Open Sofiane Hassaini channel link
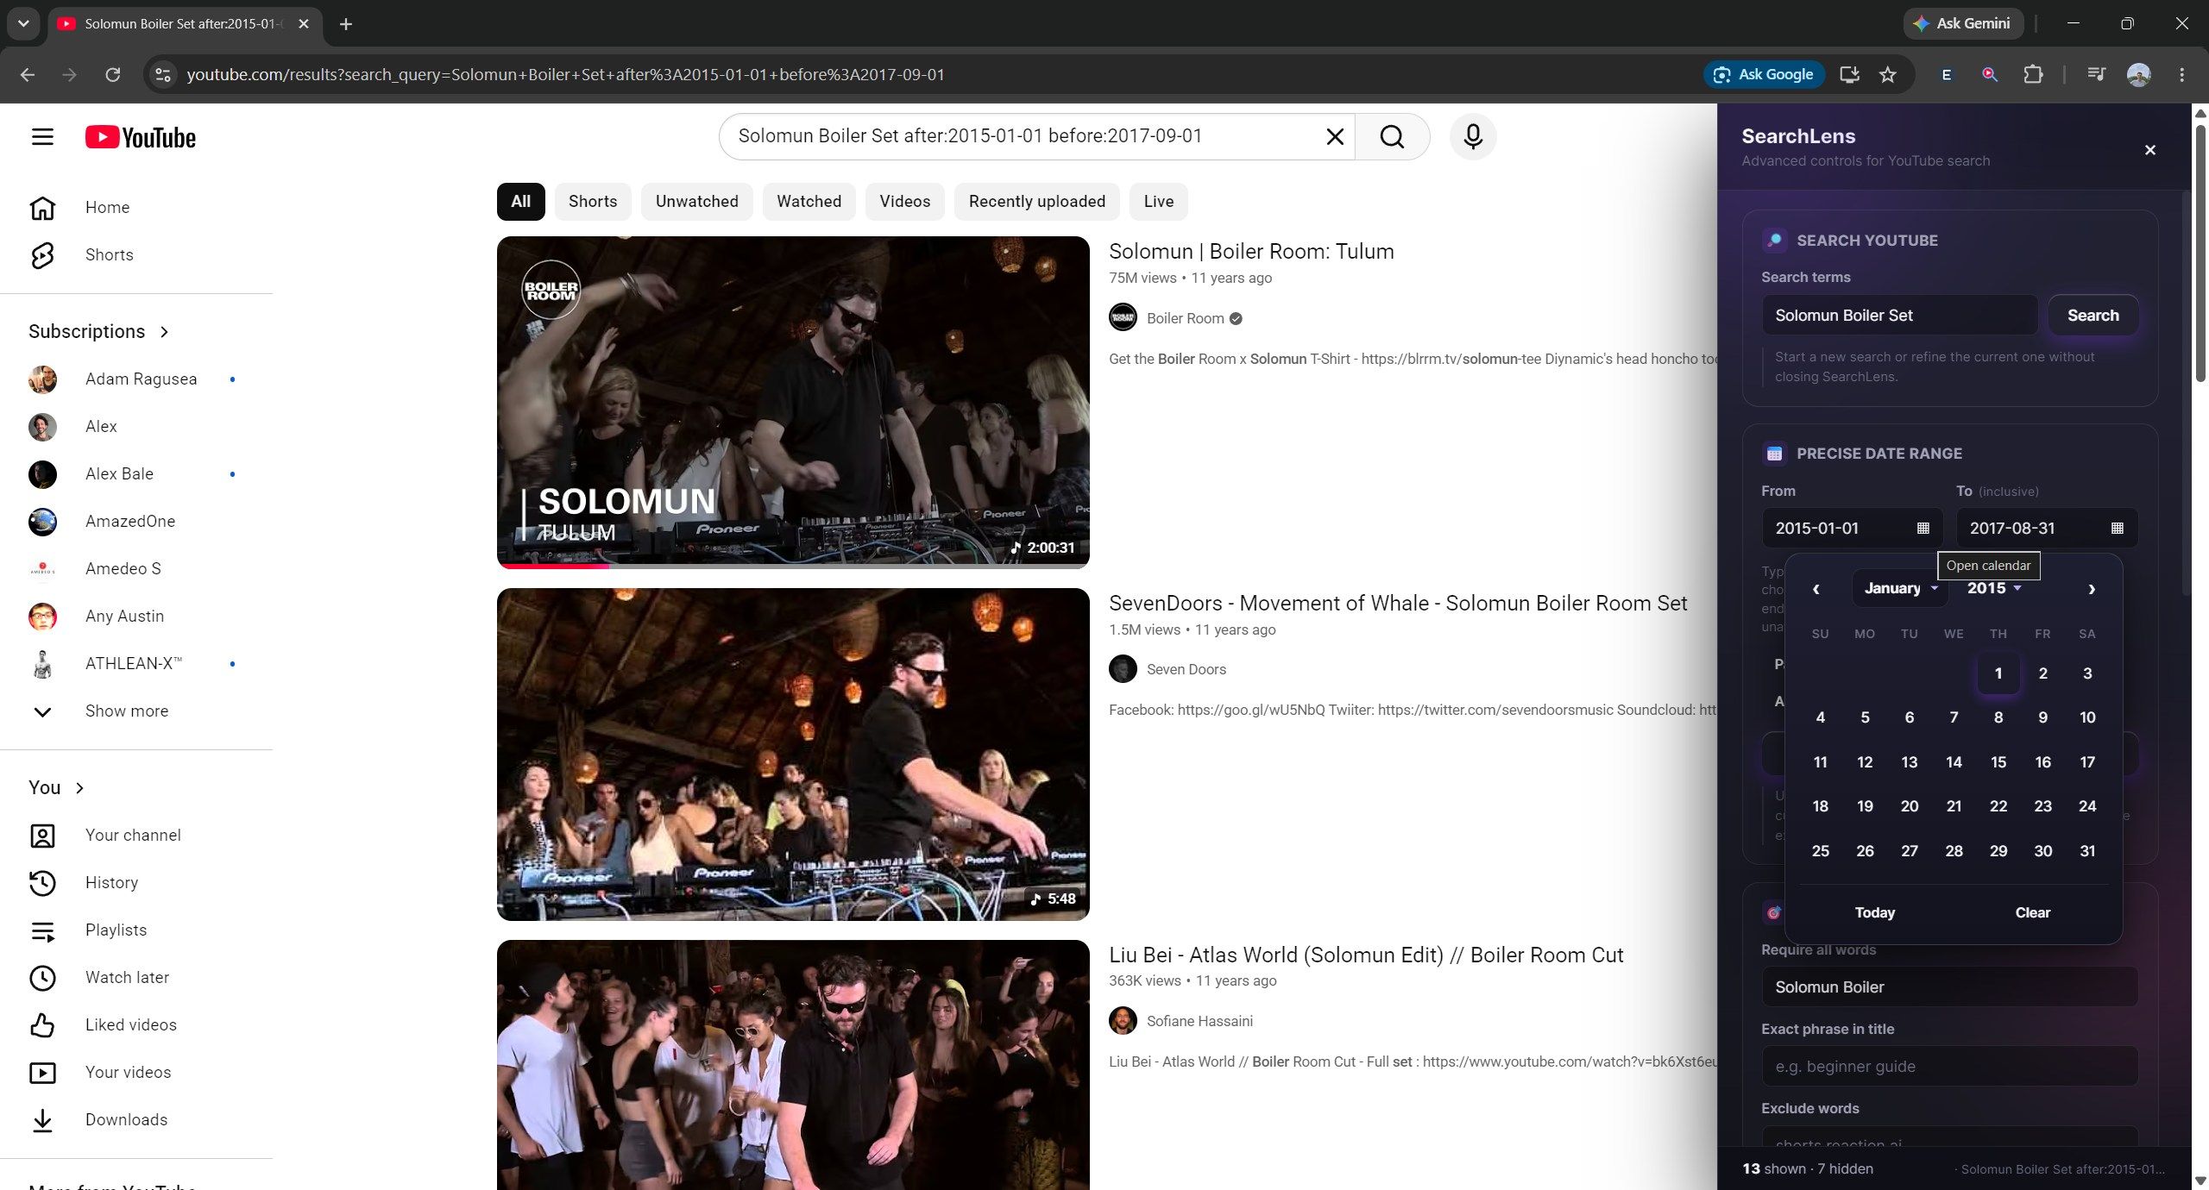 click(1199, 1021)
